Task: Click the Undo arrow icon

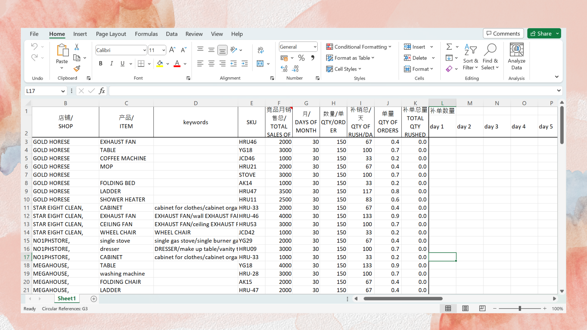Action: [x=34, y=46]
